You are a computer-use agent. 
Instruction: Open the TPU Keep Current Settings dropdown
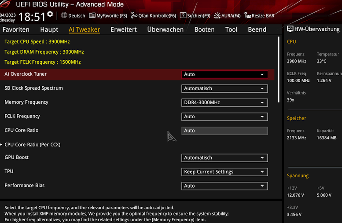224,172
